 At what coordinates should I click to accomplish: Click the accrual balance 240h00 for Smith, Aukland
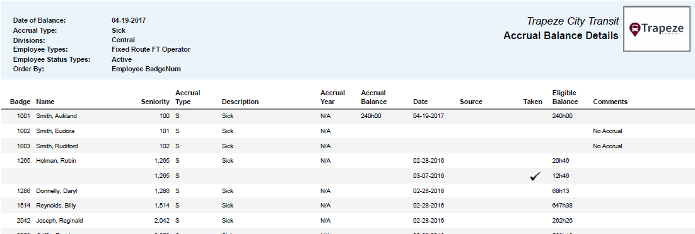tap(371, 115)
